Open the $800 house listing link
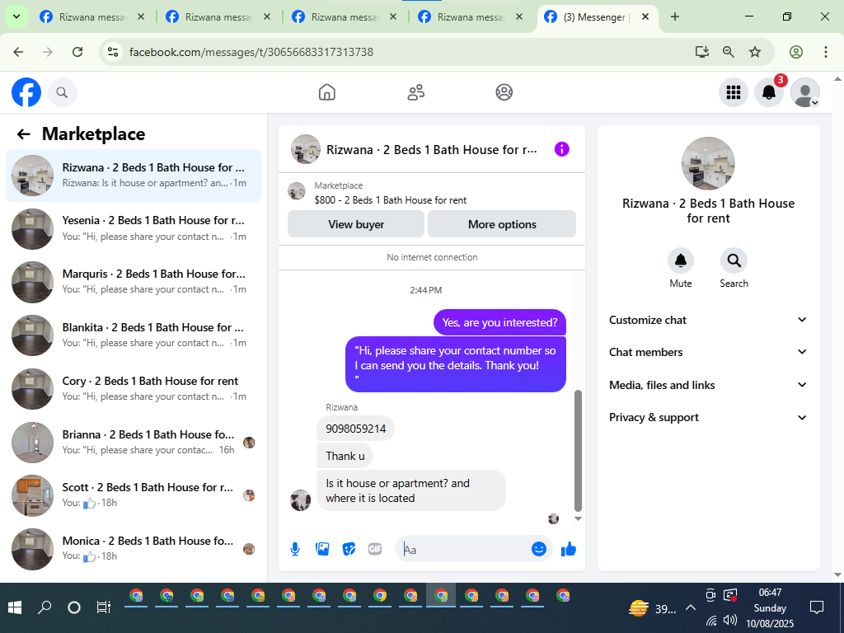 click(x=390, y=200)
